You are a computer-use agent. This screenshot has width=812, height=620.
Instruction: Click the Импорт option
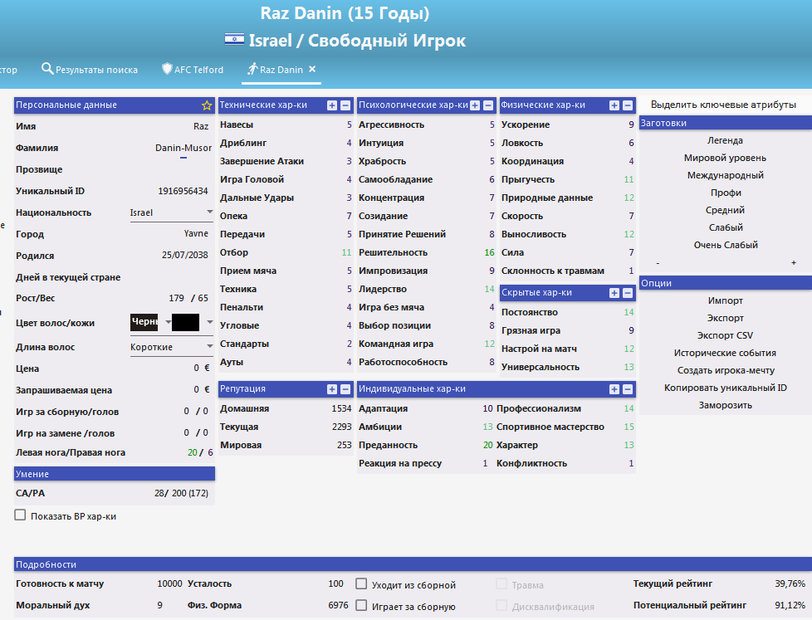click(x=725, y=300)
